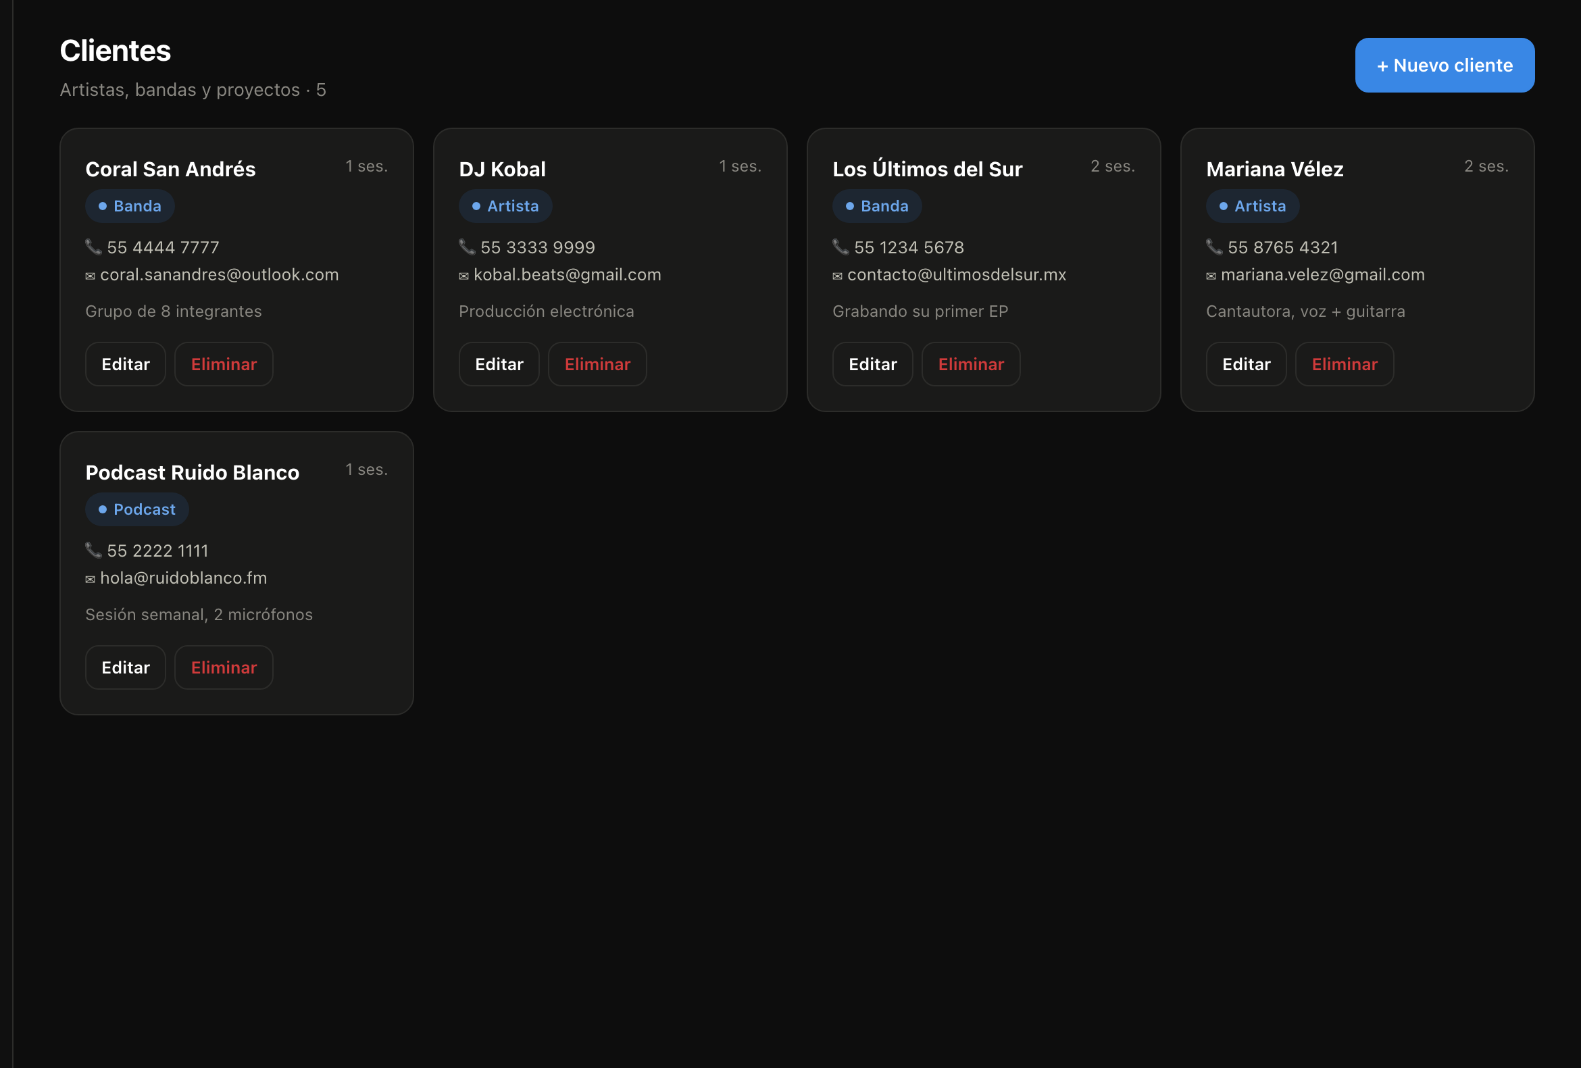Click the coral.sanandres@outlook.com email
The width and height of the screenshot is (1581, 1068).
tap(219, 275)
